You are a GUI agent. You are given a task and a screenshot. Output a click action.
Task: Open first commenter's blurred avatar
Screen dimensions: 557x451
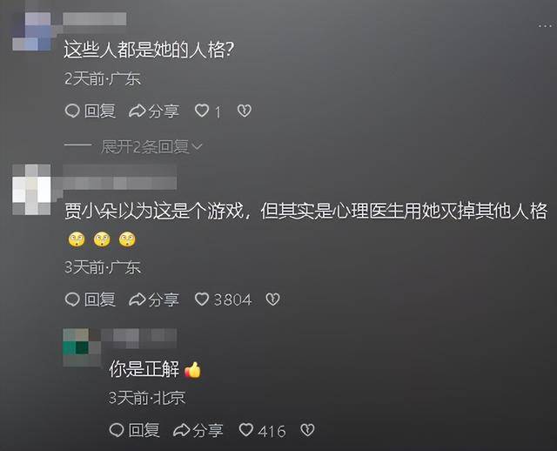(32, 31)
